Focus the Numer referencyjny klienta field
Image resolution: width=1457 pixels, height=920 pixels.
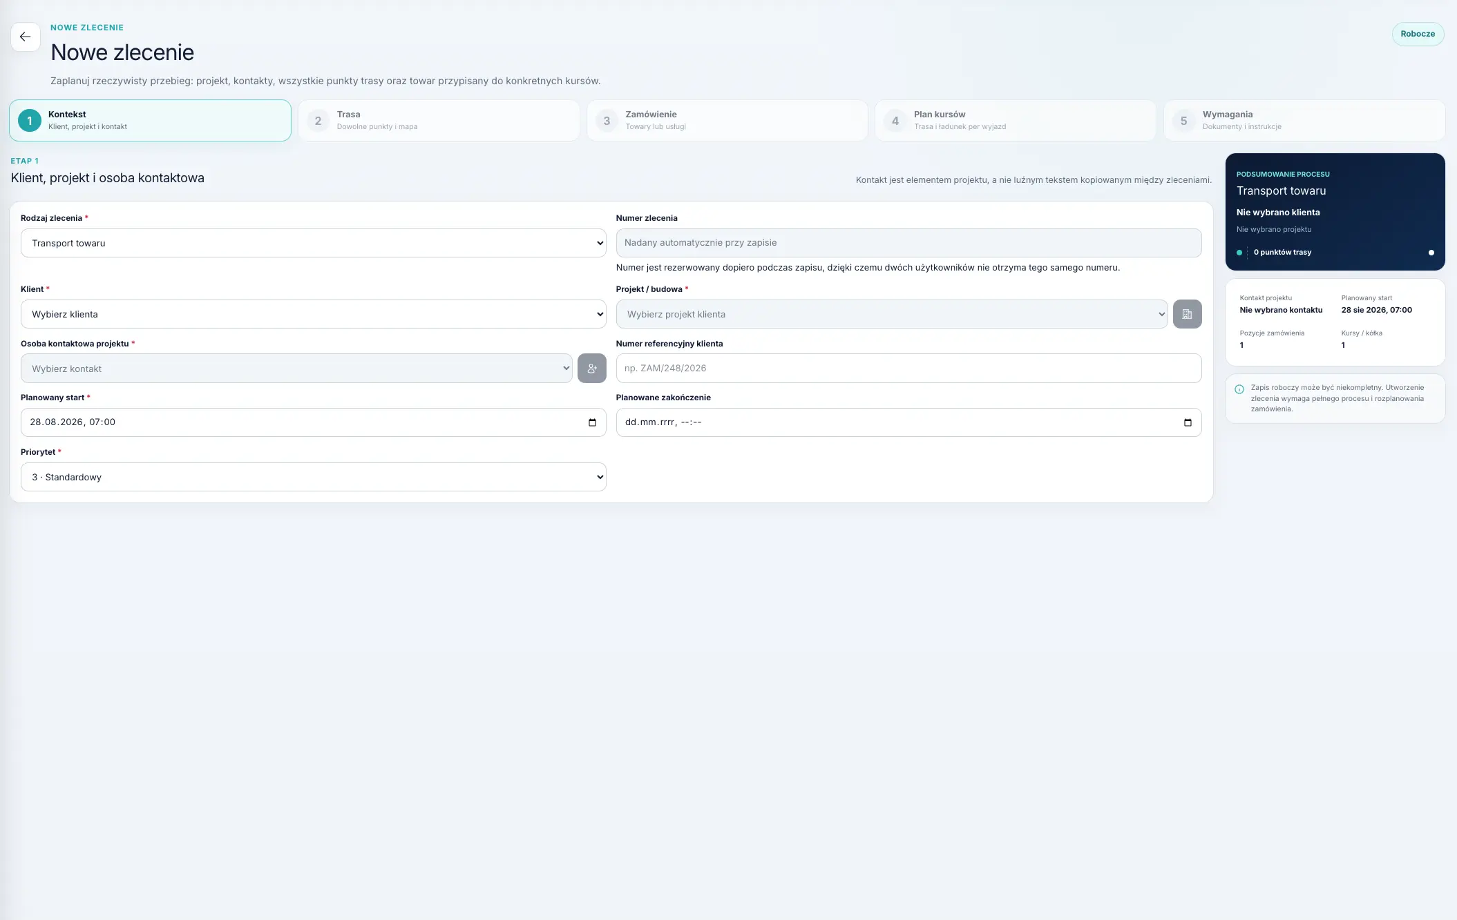[x=908, y=369]
